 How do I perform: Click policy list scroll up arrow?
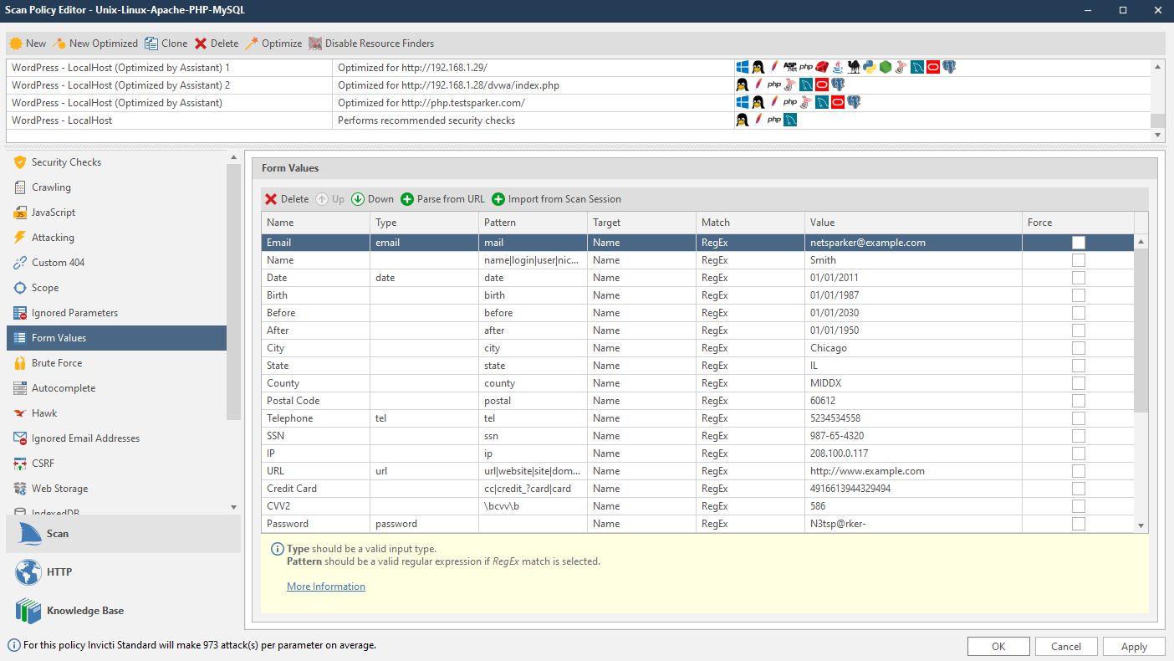(1157, 65)
